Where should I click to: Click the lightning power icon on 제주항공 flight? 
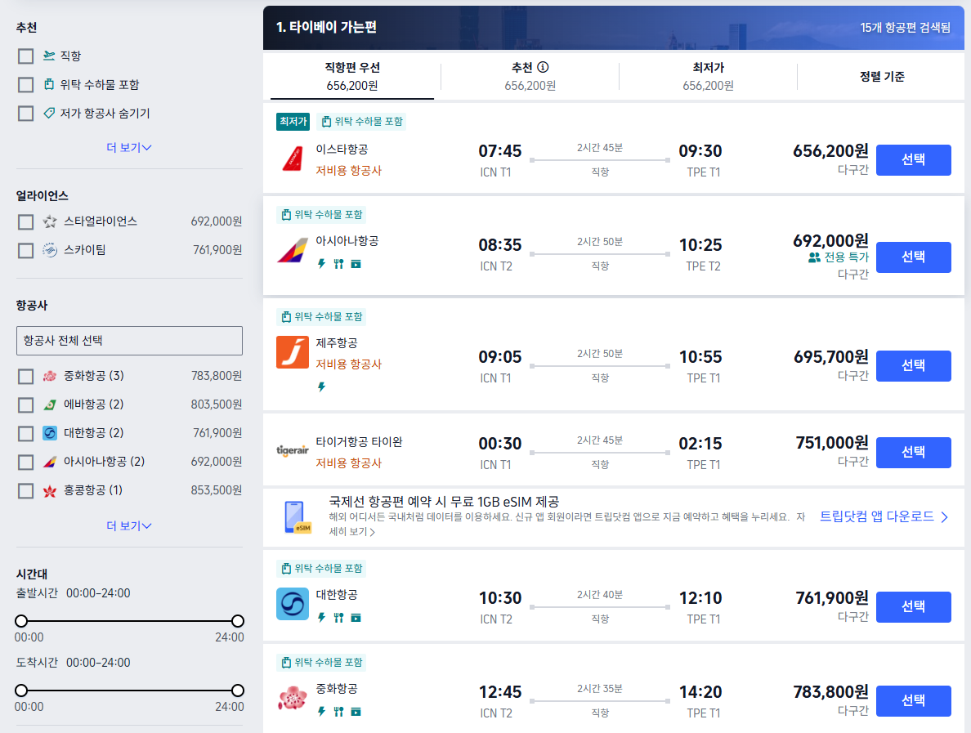pos(321,387)
